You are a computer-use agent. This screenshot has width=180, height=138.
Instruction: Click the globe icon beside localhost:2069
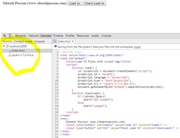coord(7,46)
